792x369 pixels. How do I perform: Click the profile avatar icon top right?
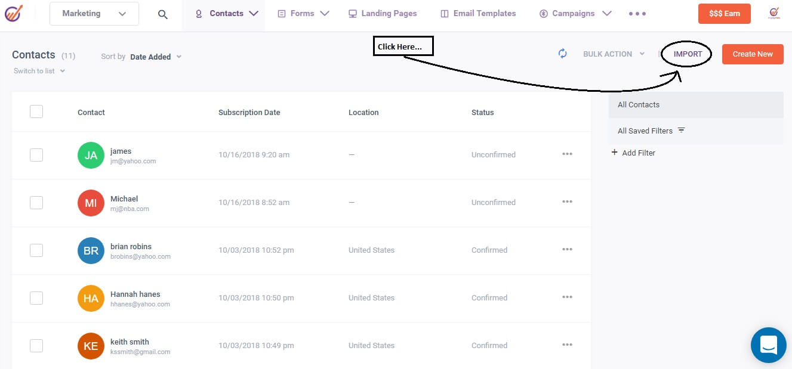tap(775, 13)
